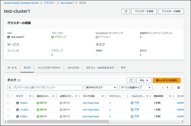Switch to the サービス tab

[12, 68]
